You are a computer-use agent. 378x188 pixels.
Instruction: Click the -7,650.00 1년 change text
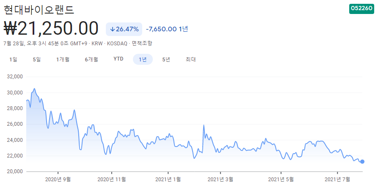click(x=167, y=29)
